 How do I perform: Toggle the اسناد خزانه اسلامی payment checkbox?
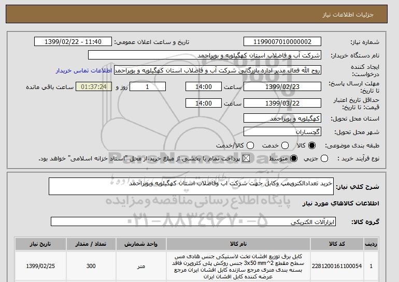tap(246, 158)
